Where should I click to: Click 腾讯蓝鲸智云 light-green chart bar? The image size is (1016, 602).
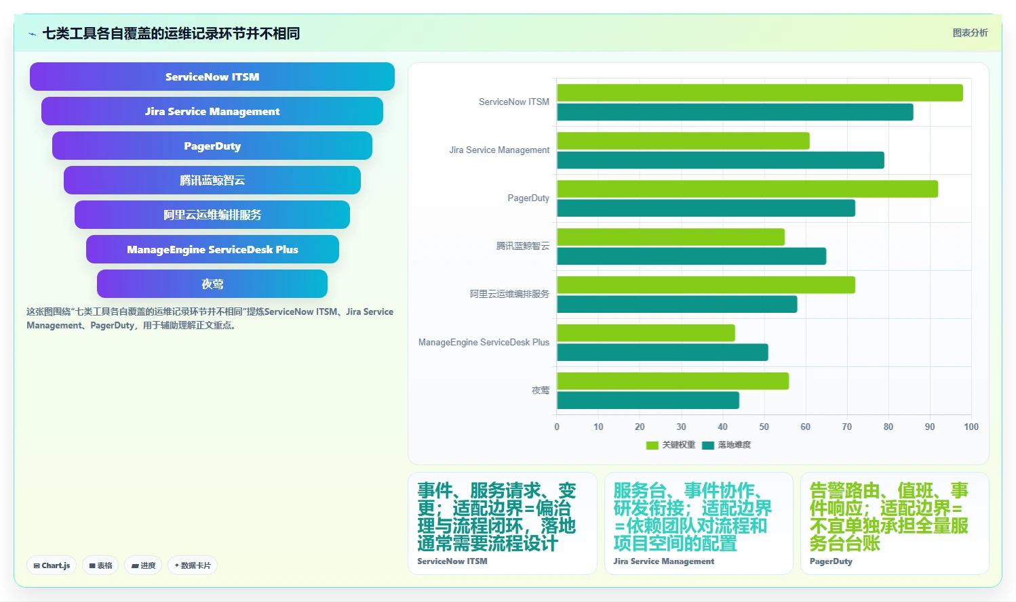coord(671,237)
